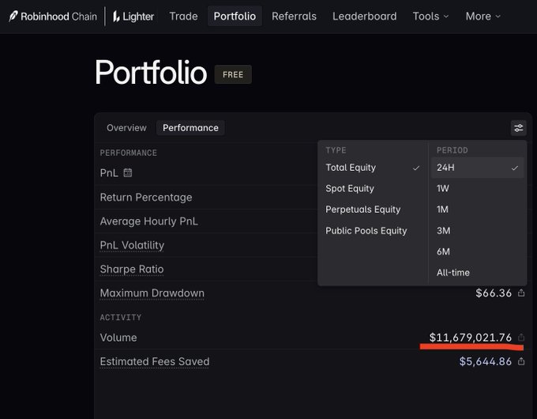This screenshot has height=419, width=537.
Task: Click the $11,679,021.76 volume value
Action: pyautogui.click(x=470, y=338)
